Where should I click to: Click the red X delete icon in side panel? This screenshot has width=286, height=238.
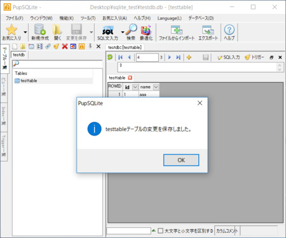(65, 46)
